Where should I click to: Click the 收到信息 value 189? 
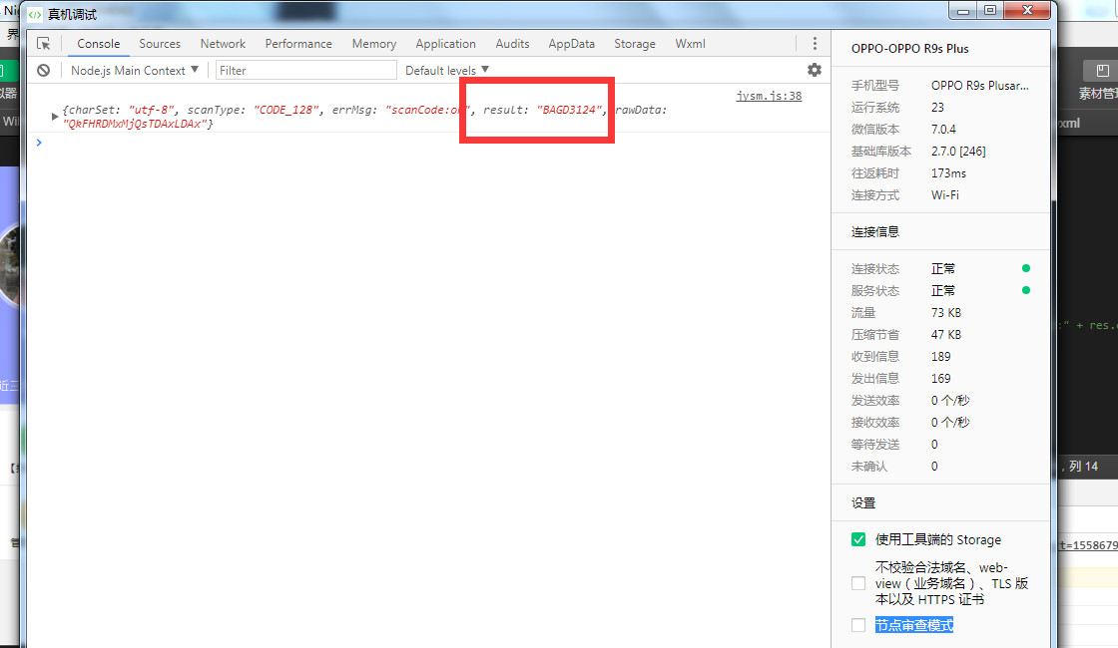[x=940, y=357]
